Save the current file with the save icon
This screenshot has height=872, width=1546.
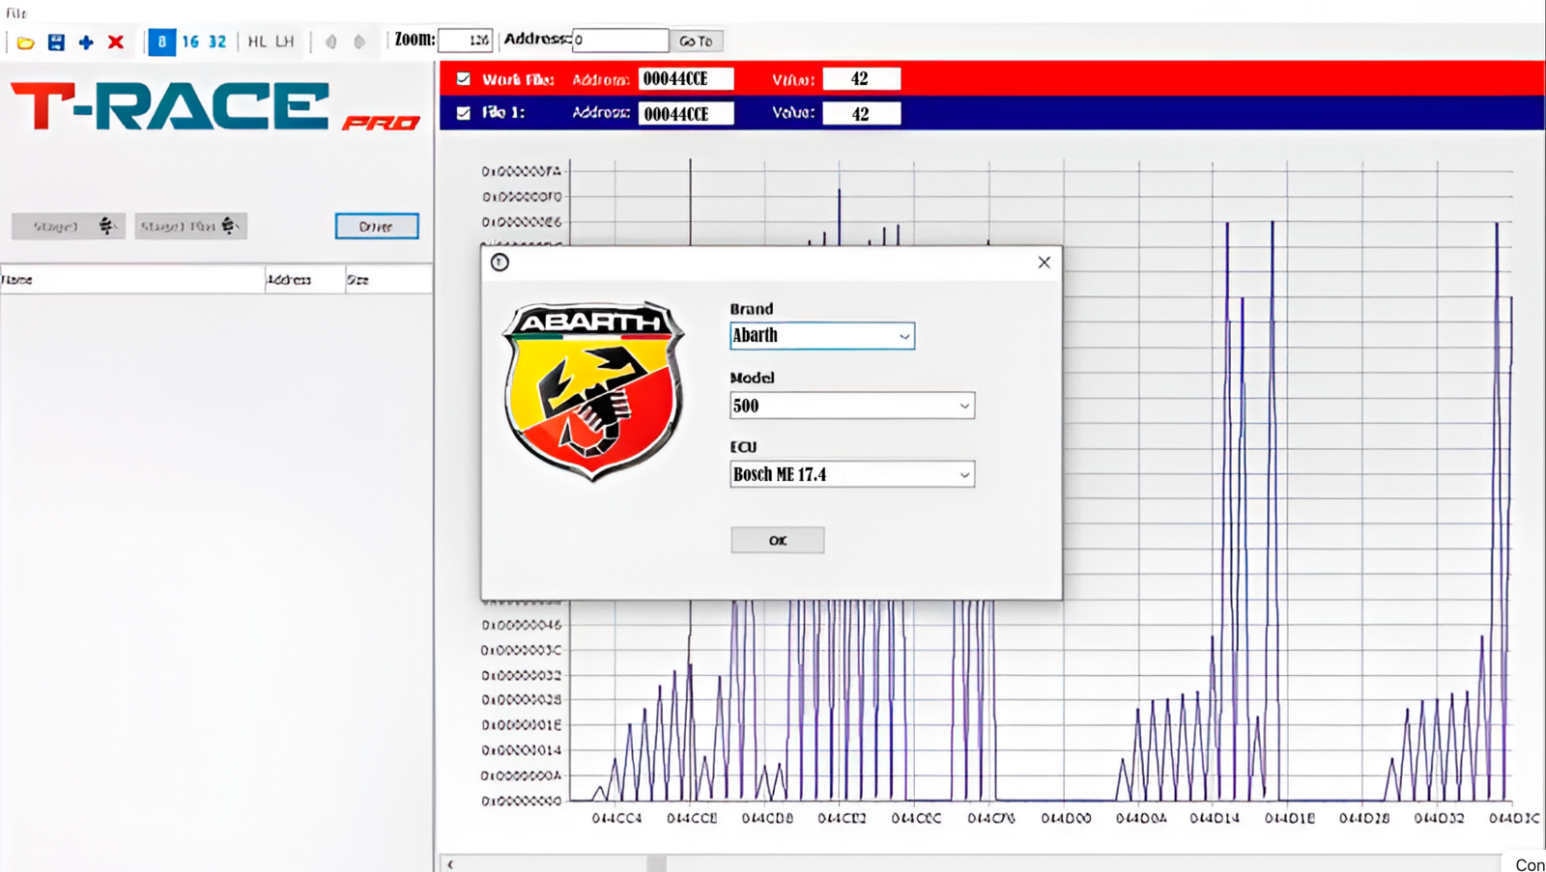click(56, 42)
